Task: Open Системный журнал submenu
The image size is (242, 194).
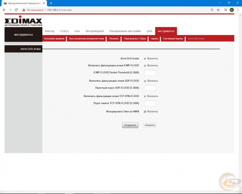Action: pyautogui.click(x=173, y=39)
